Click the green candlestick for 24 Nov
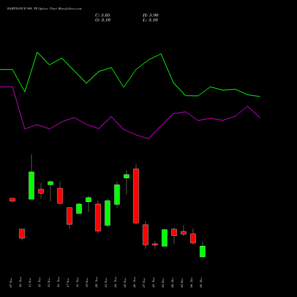The width and height of the screenshot is (297, 297). point(117,195)
